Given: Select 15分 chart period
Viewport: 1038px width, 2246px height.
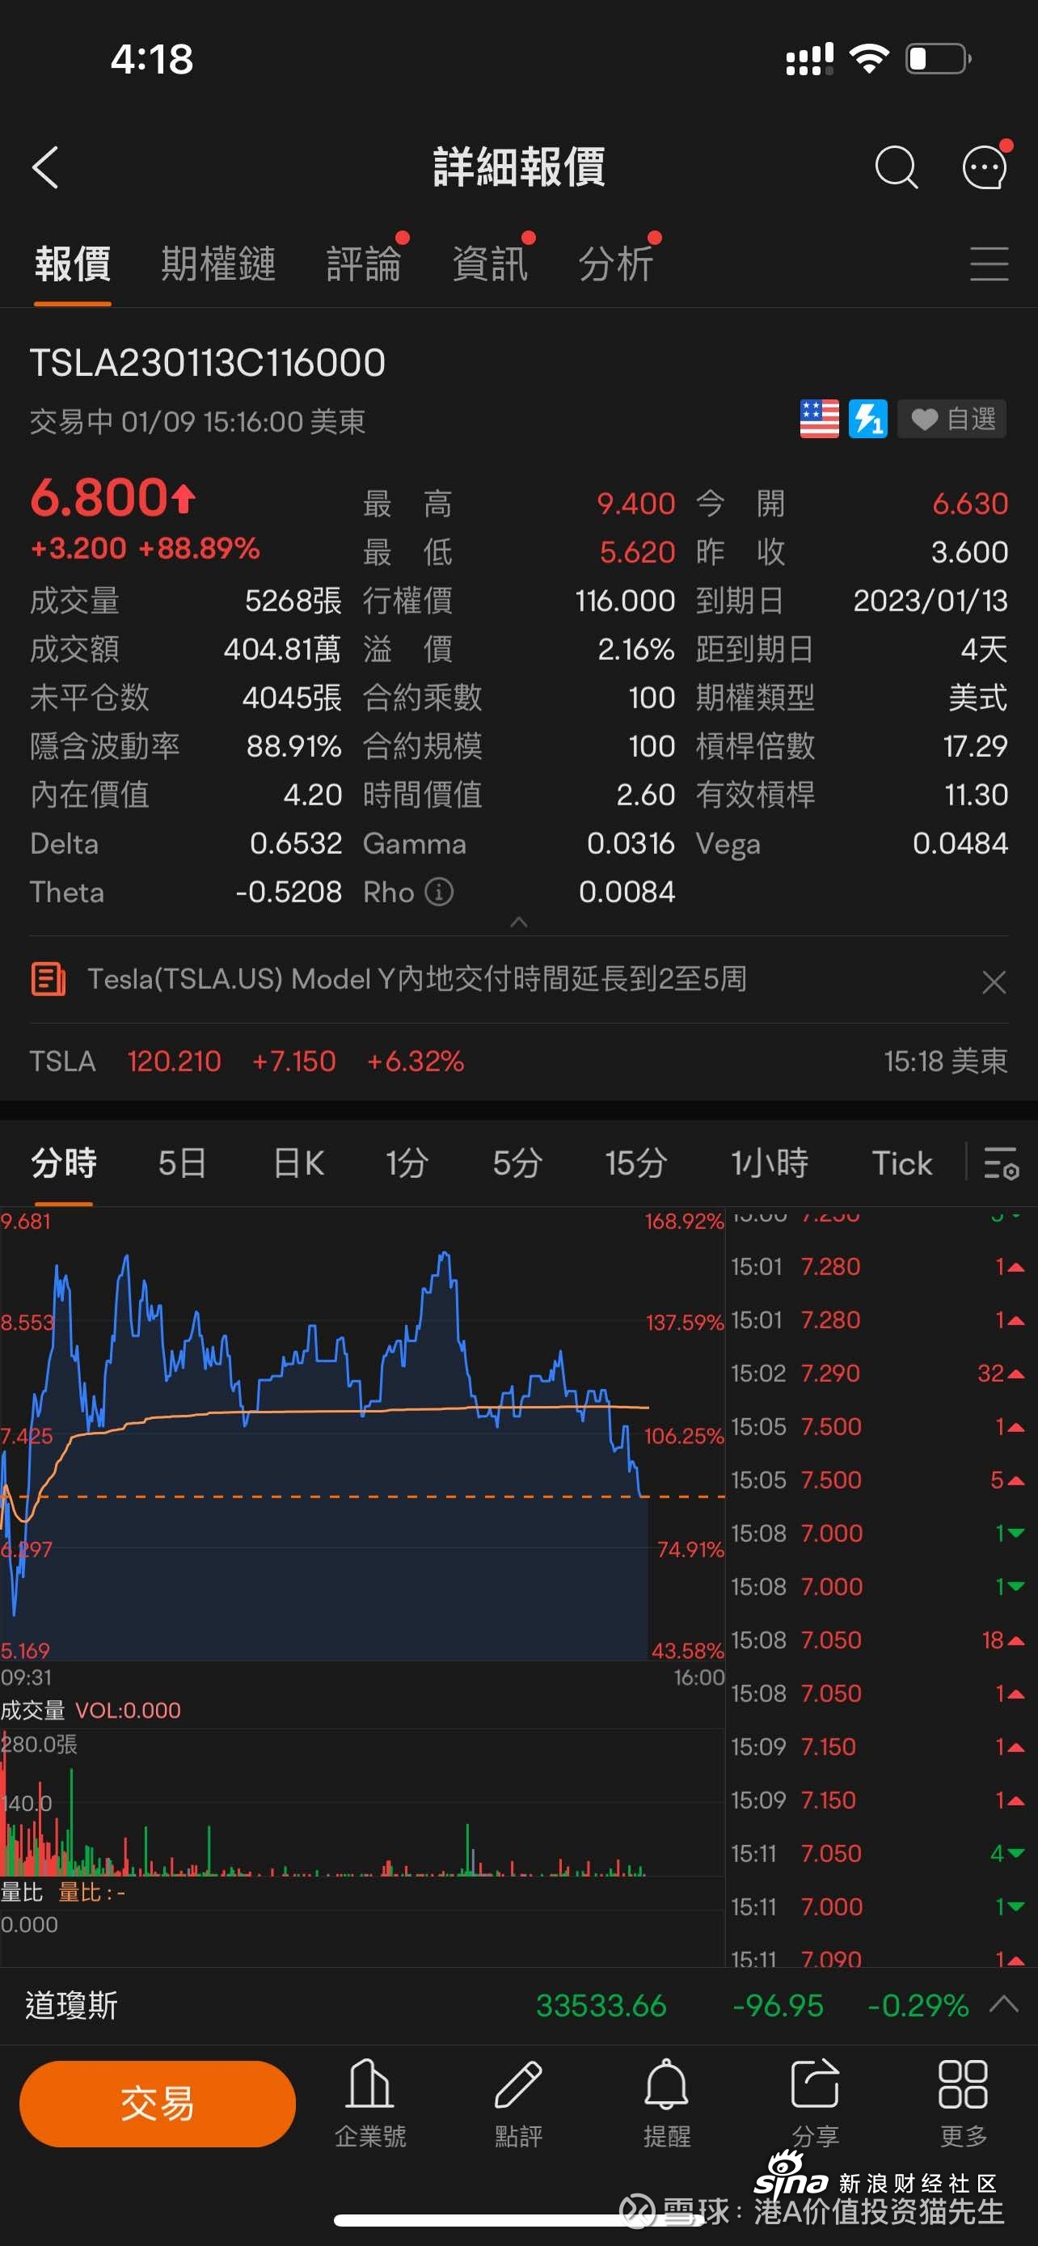Looking at the screenshot, I should (636, 1163).
